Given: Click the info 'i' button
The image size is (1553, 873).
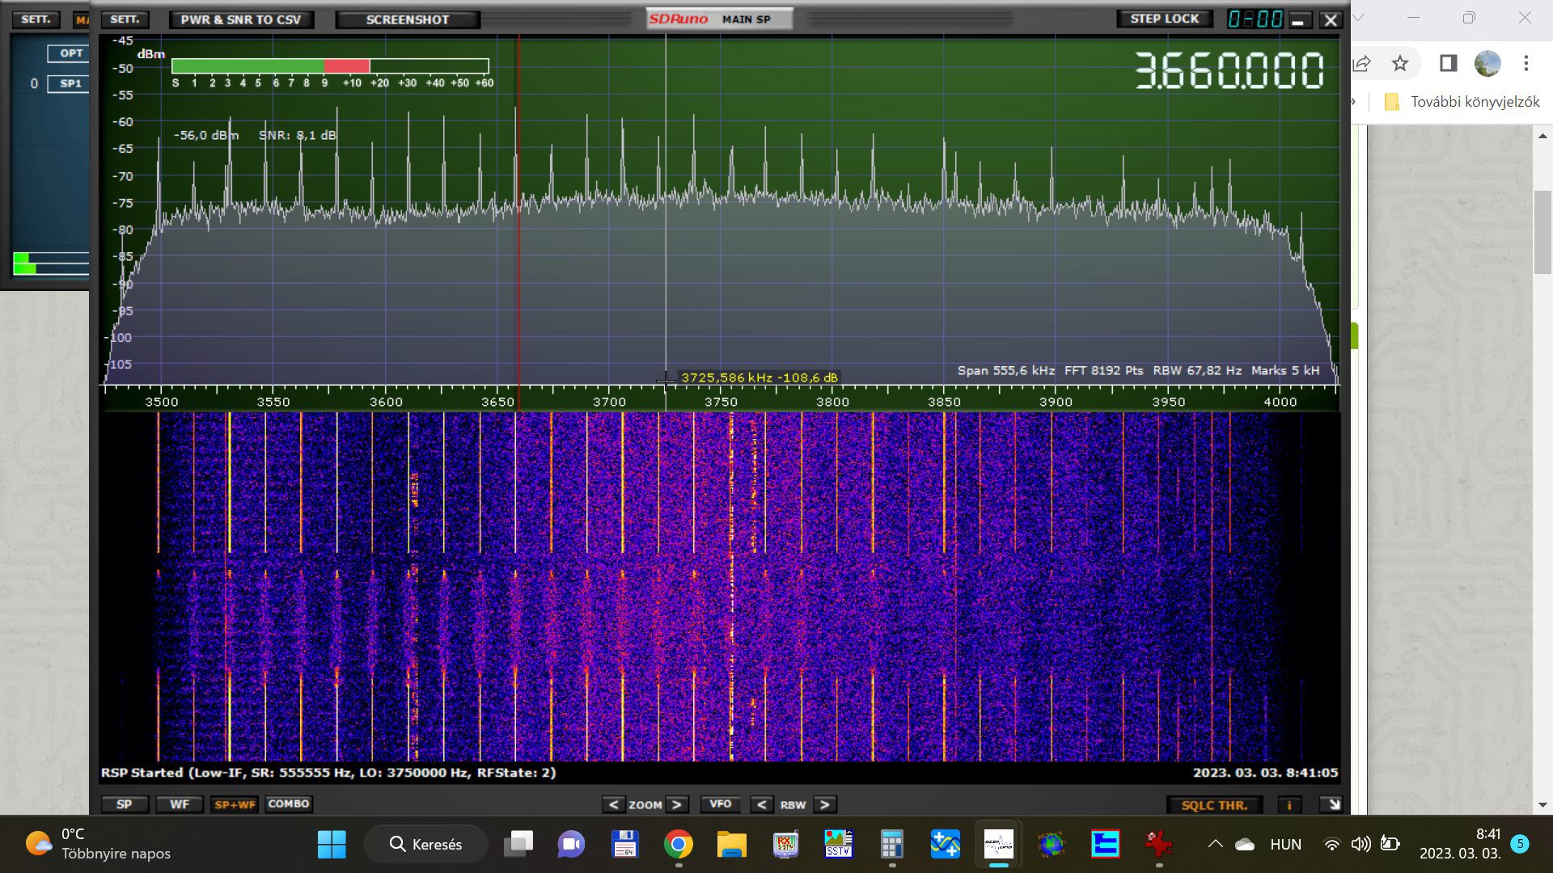Looking at the screenshot, I should (1289, 804).
